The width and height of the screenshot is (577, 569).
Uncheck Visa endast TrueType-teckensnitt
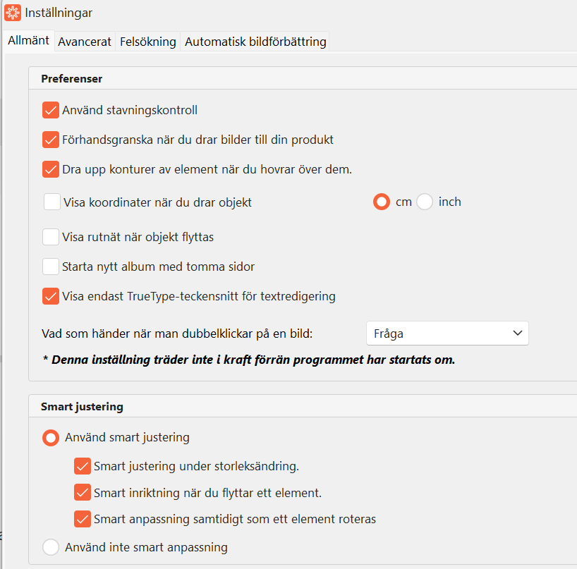[x=50, y=296]
